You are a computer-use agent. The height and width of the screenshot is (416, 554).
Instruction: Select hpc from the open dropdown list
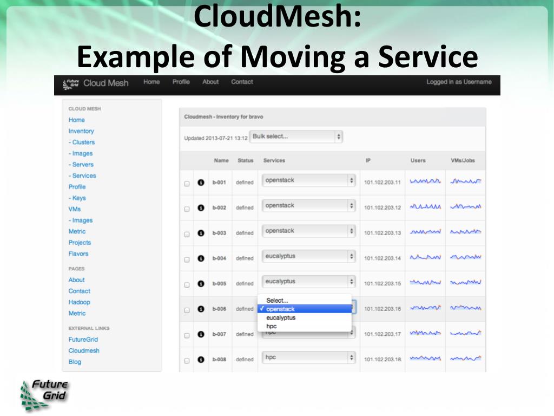(305, 326)
